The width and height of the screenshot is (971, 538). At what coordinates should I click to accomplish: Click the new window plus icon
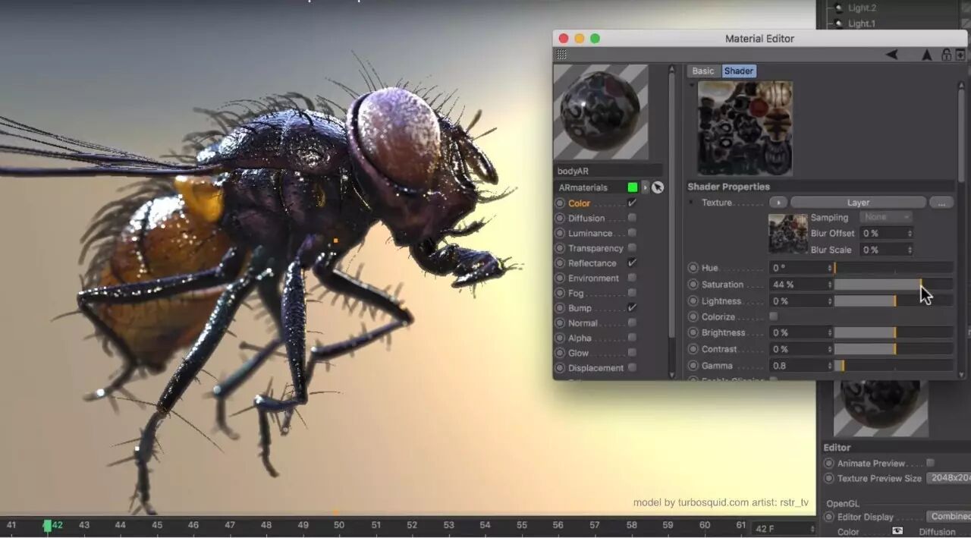[x=960, y=55]
